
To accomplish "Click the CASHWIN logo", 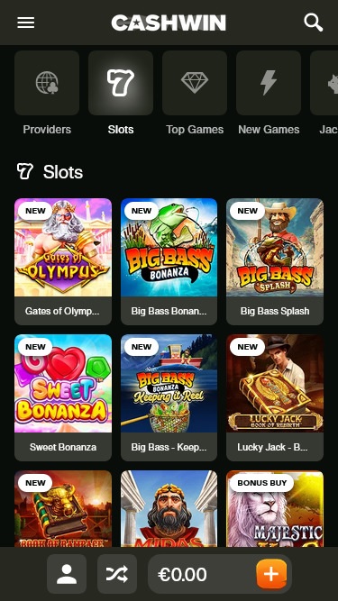I will pyautogui.click(x=169, y=23).
